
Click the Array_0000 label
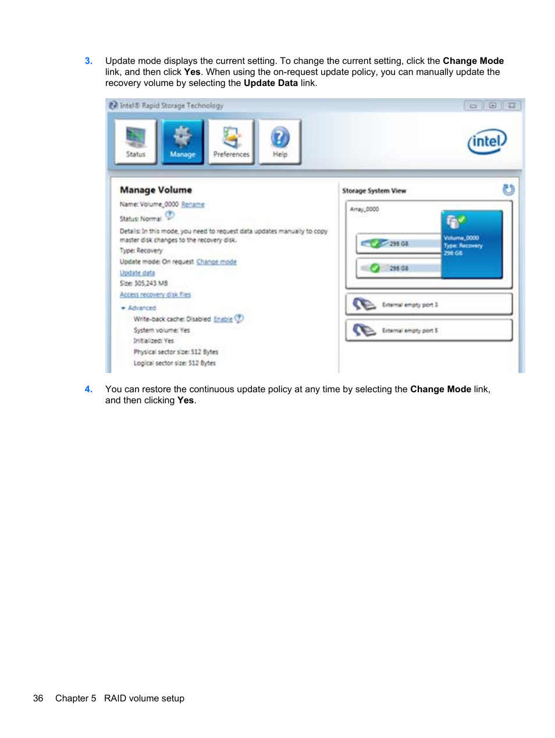click(x=364, y=209)
